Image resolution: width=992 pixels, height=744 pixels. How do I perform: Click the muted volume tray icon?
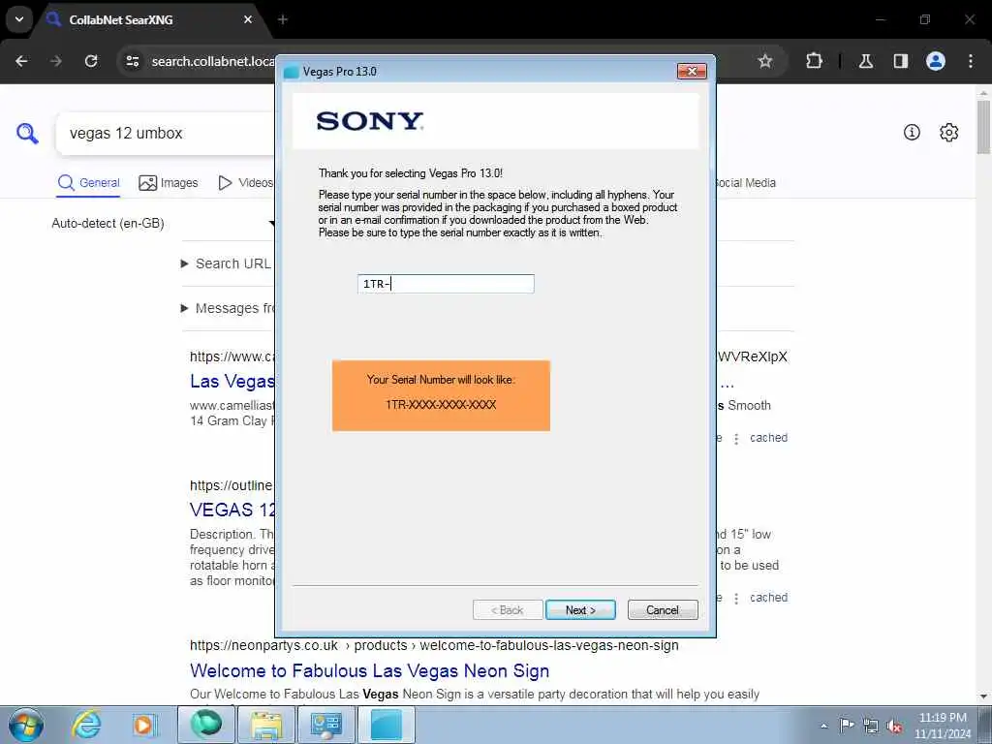point(894,727)
